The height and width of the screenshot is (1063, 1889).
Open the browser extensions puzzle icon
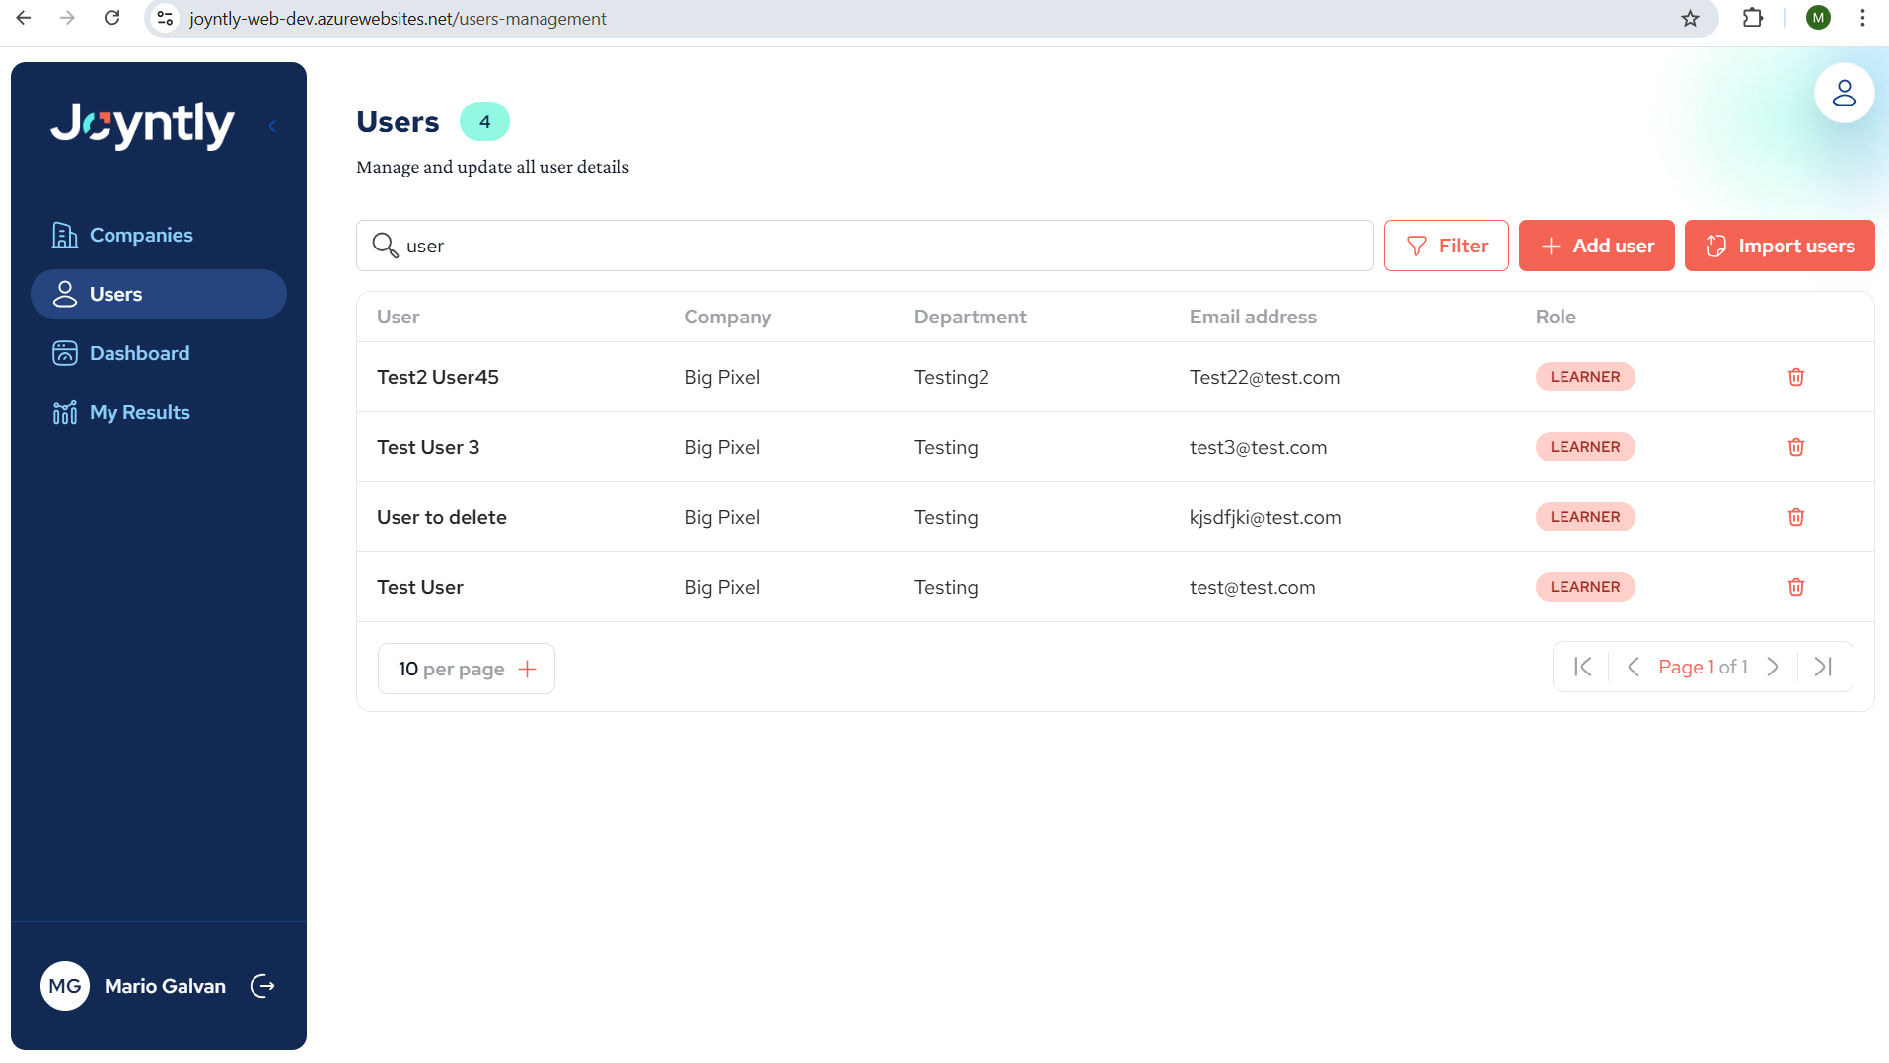[1752, 18]
